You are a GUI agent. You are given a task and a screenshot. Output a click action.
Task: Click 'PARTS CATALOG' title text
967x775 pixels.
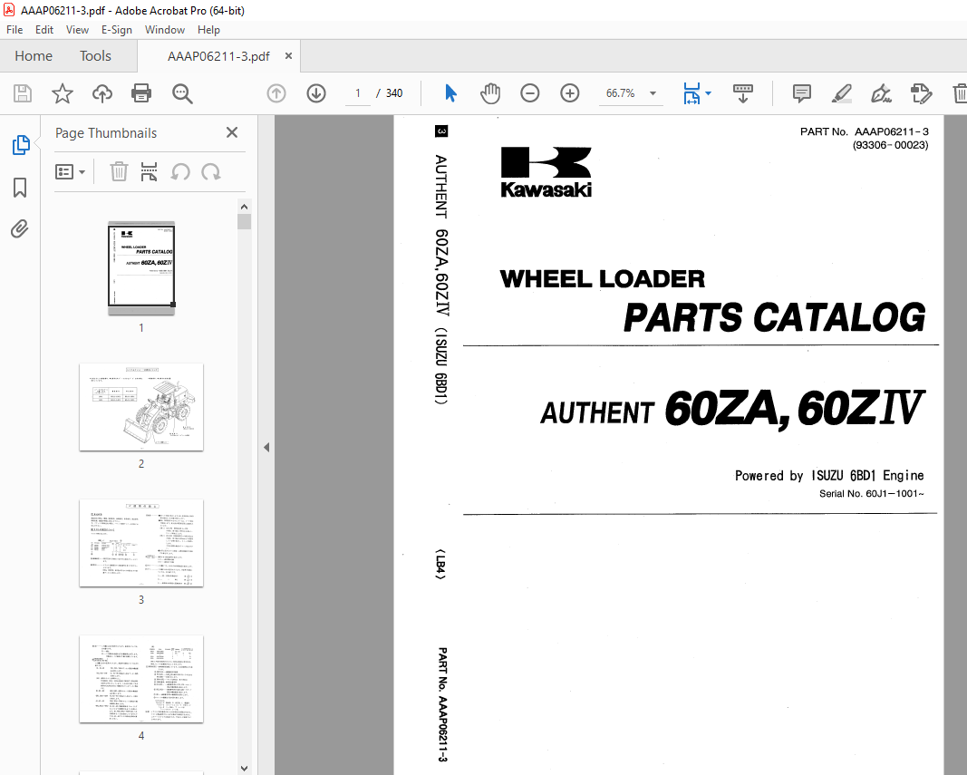point(774,317)
